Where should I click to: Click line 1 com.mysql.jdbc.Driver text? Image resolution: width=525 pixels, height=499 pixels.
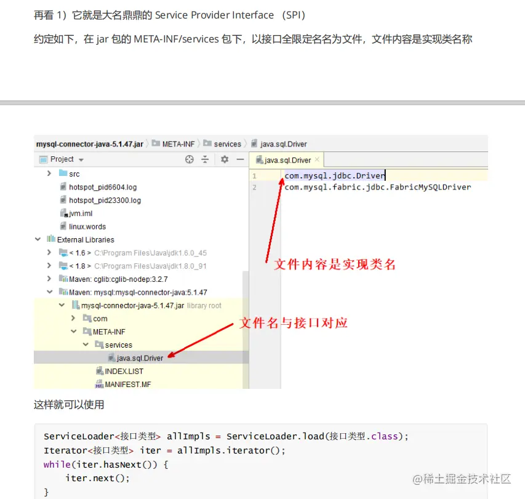coord(334,176)
